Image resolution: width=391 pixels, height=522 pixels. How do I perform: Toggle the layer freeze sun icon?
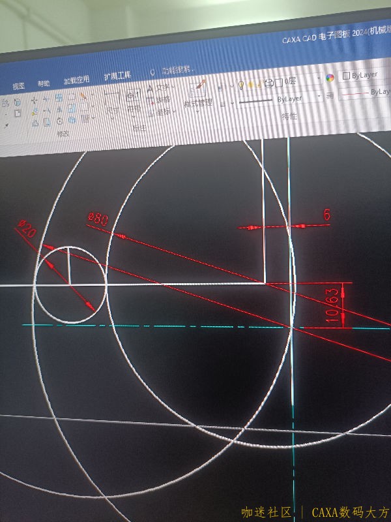[251, 85]
